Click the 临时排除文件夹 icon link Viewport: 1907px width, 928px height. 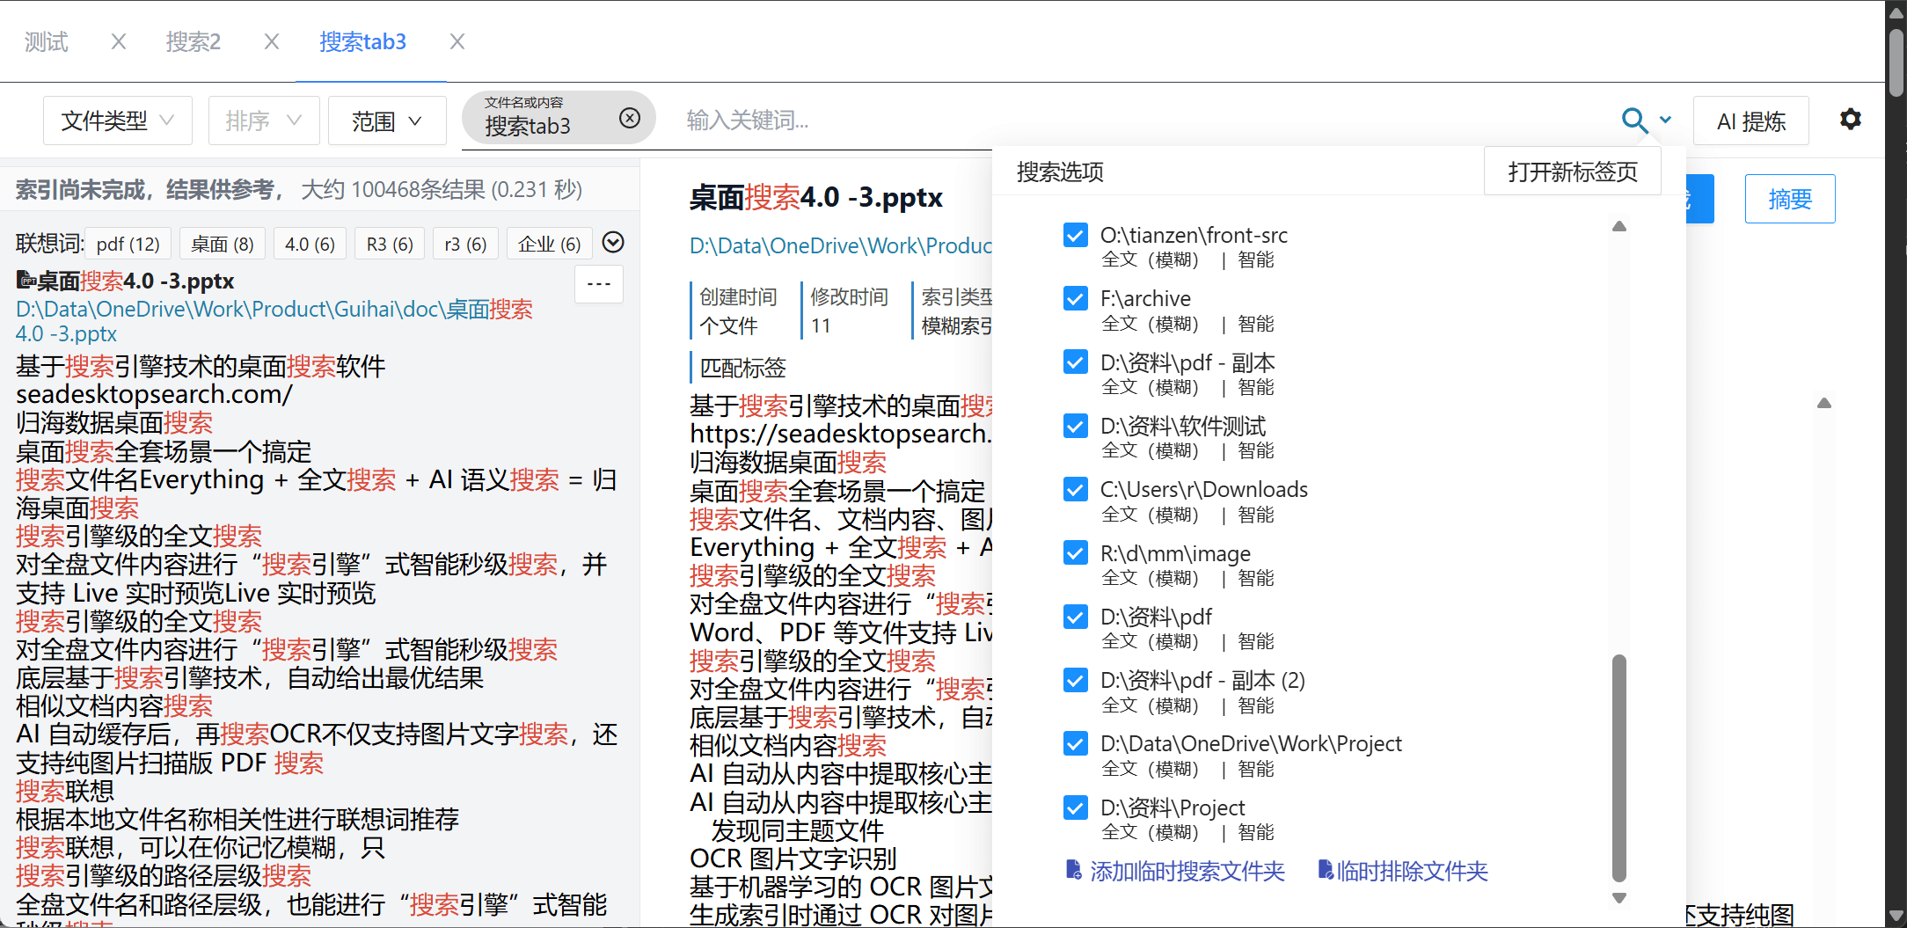pyautogui.click(x=1403, y=871)
